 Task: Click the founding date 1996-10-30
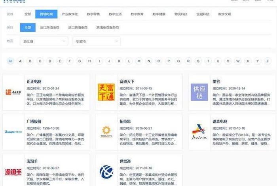51,128
